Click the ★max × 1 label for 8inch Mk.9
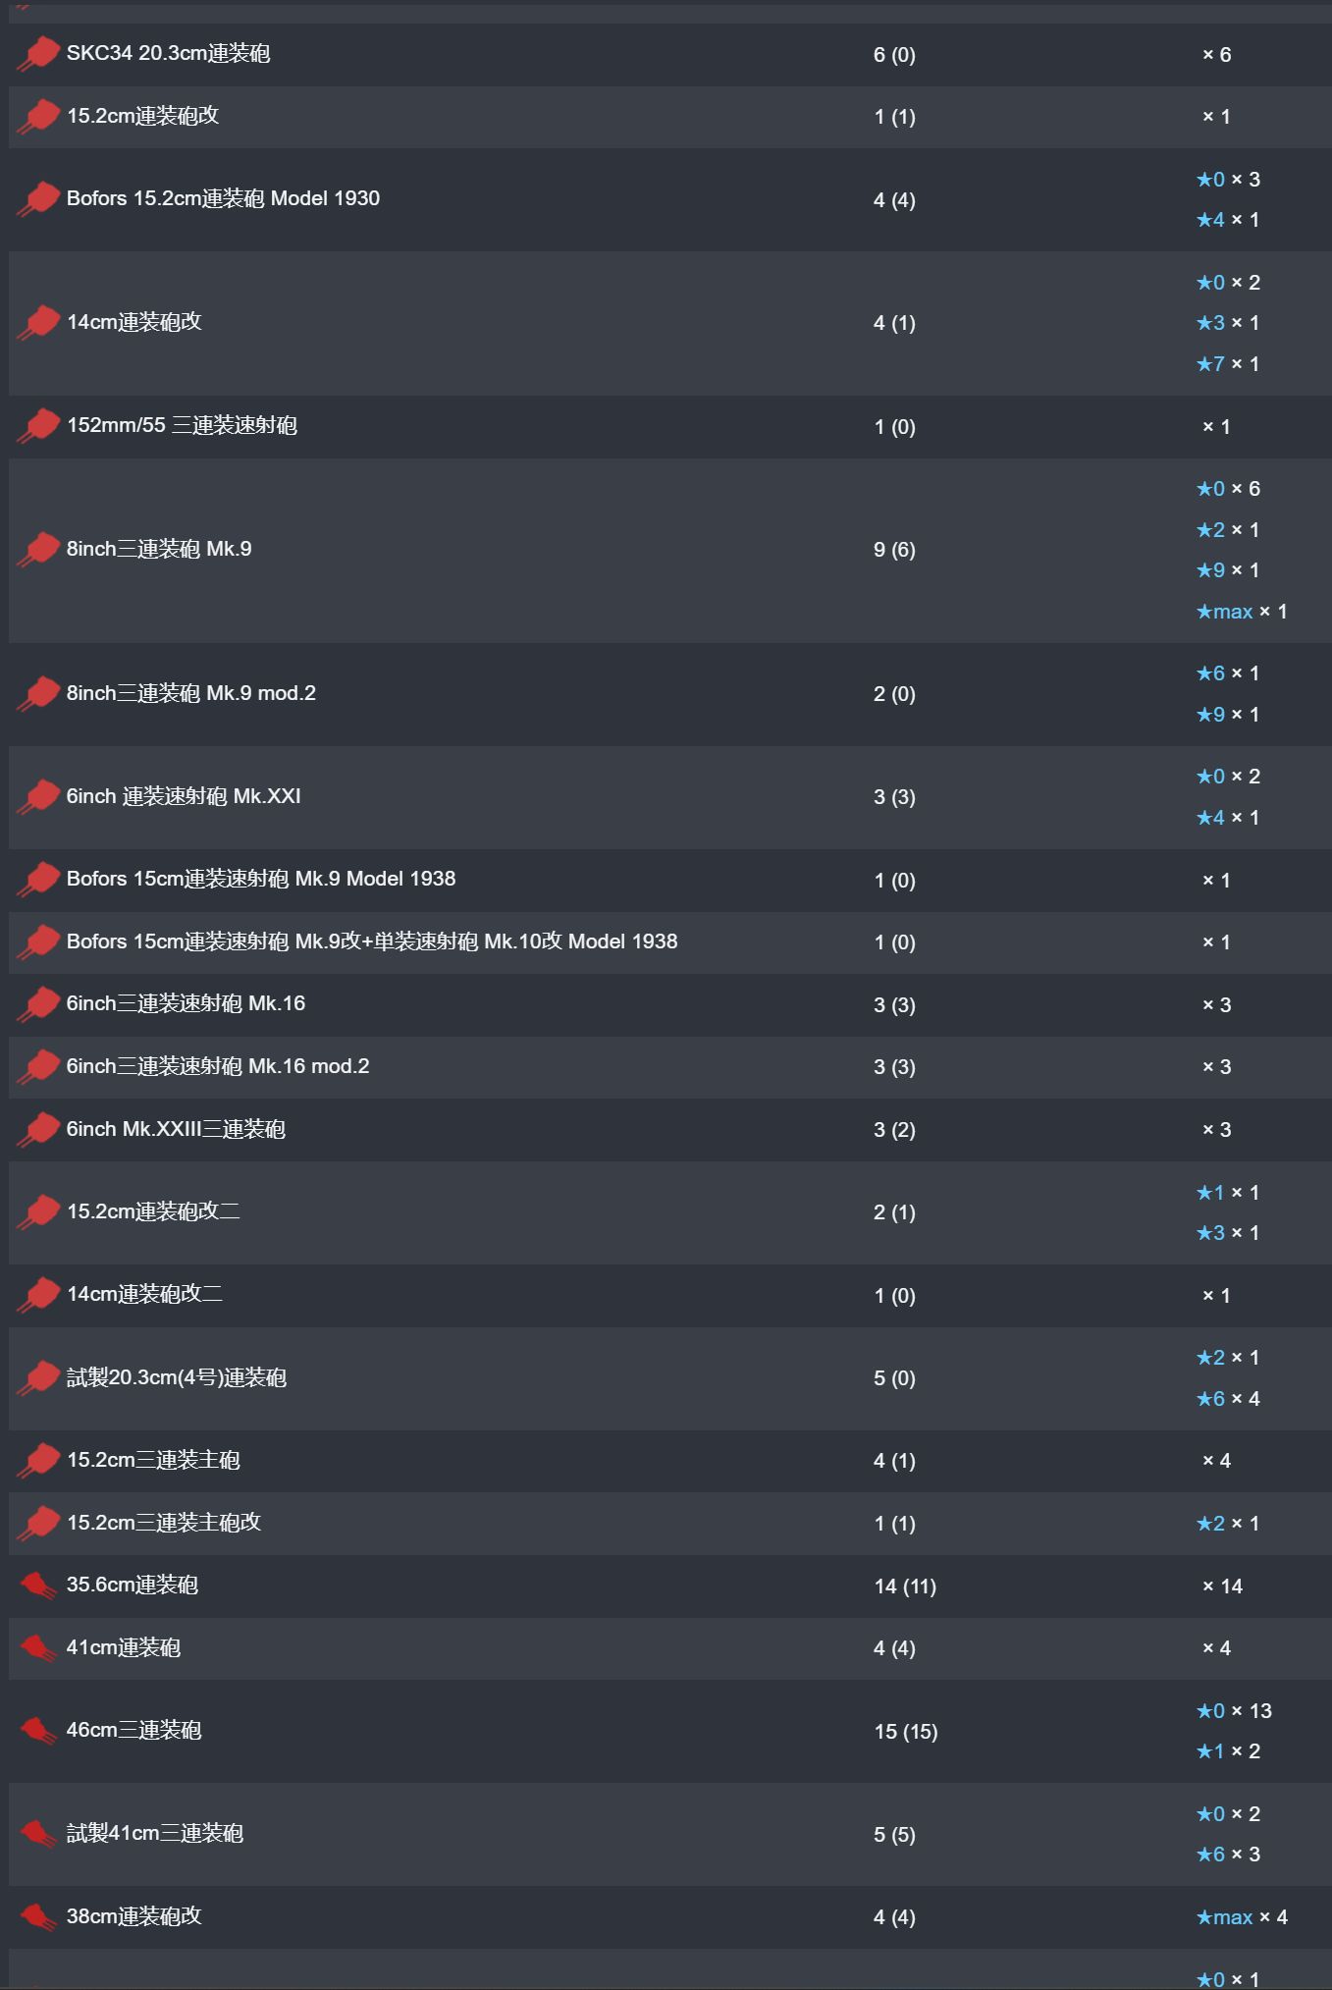Viewport: 1332px width, 1990px height. click(1242, 612)
